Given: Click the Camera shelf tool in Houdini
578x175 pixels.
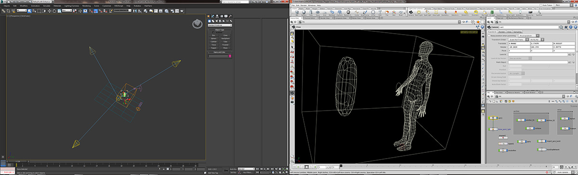Looking at the screenshot, I should tap(411, 13).
